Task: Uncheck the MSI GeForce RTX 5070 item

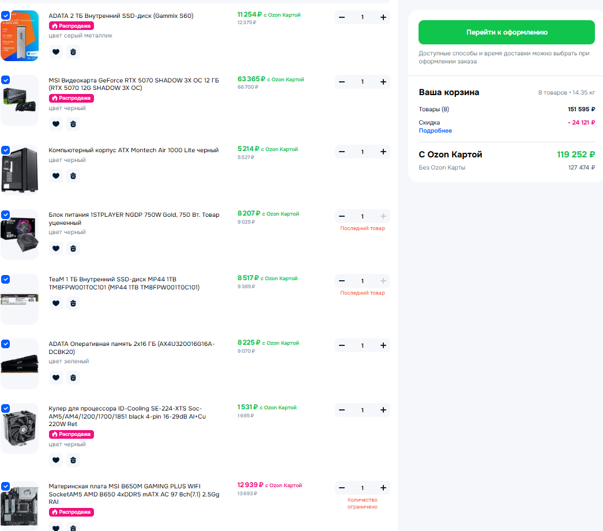Action: click(5, 80)
